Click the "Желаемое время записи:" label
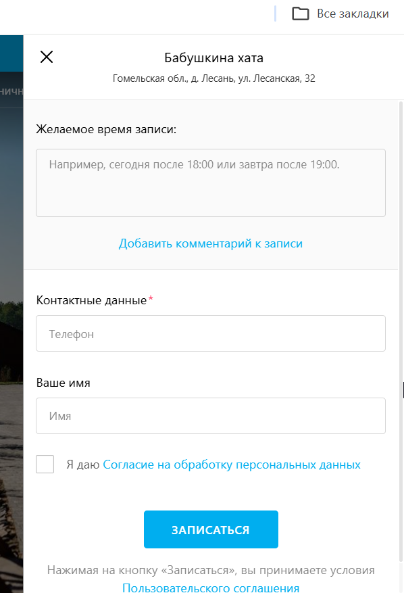This screenshot has width=404, height=593. coord(106,129)
